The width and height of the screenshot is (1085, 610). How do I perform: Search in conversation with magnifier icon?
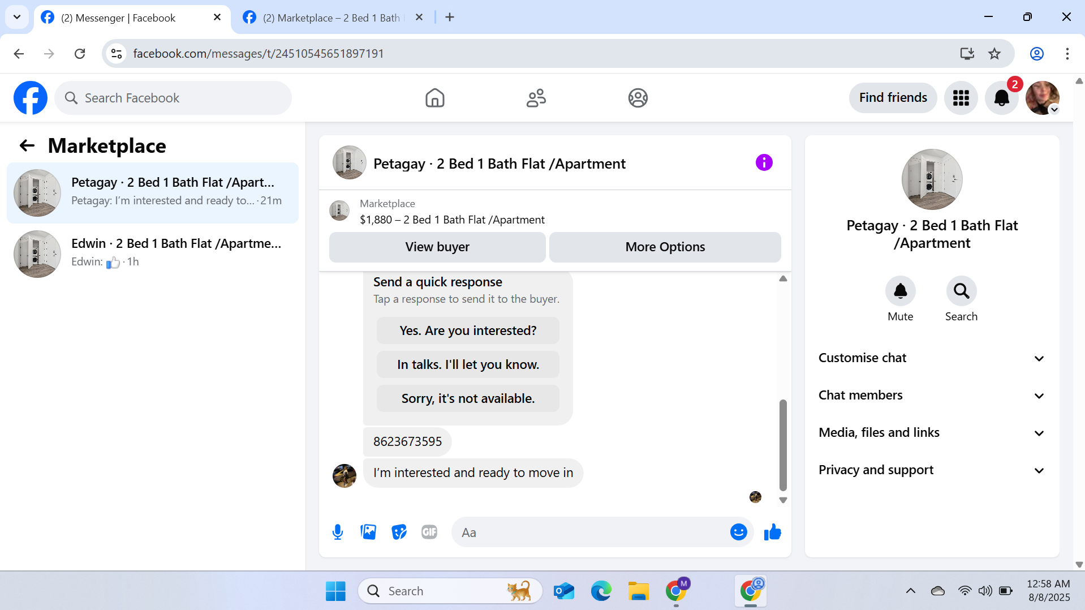click(961, 291)
